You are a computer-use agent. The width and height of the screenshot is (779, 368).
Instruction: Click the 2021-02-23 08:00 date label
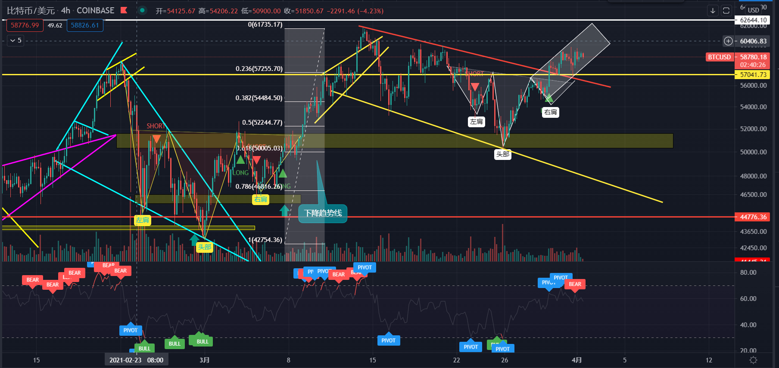(x=137, y=360)
